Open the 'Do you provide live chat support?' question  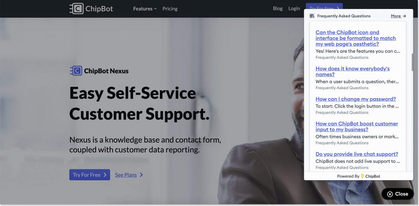pos(357,154)
